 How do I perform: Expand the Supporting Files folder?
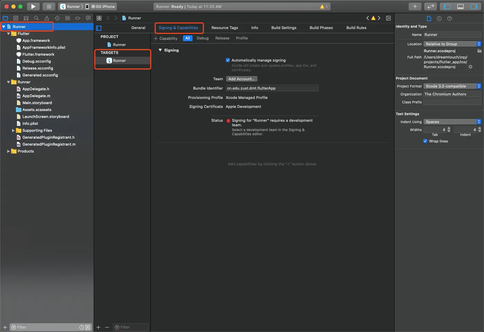13,130
